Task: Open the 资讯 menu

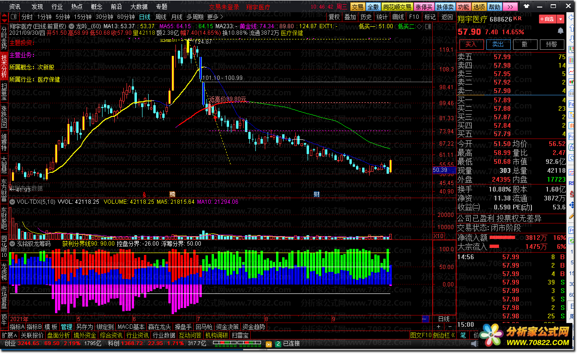Action: pos(15,7)
